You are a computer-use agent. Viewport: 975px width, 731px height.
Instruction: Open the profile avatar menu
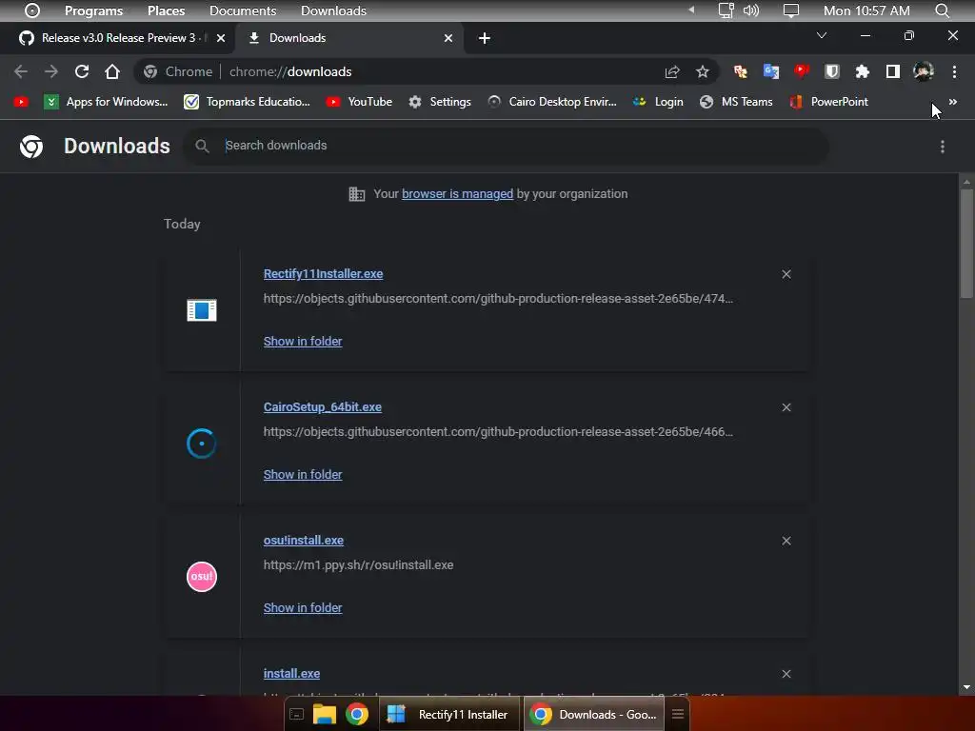tap(923, 71)
